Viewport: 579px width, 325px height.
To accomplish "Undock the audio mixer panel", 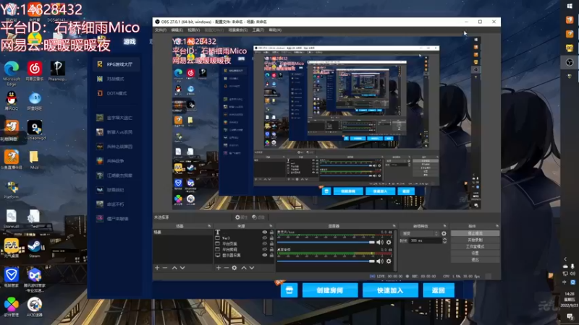I will pos(394,226).
